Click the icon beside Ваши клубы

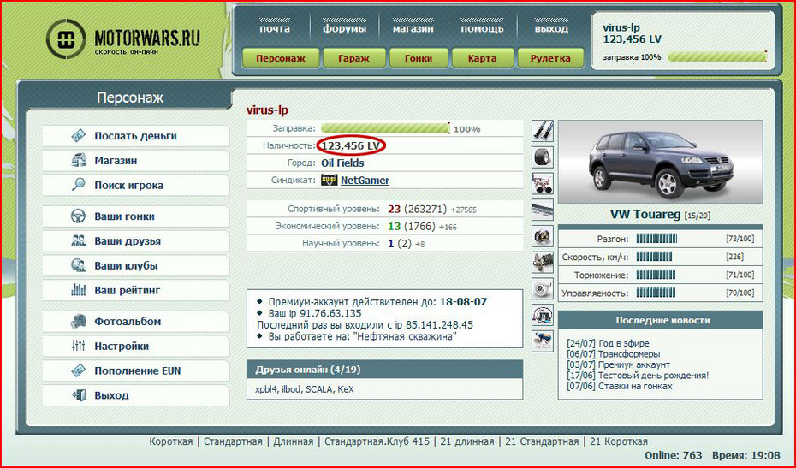click(78, 265)
